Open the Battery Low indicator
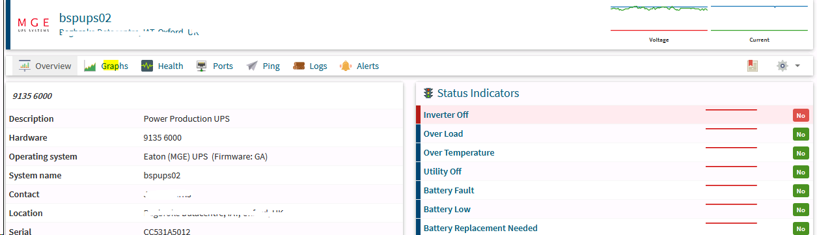 click(x=447, y=209)
